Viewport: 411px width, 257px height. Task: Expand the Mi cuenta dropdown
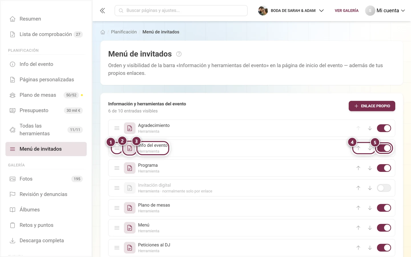[x=385, y=11]
